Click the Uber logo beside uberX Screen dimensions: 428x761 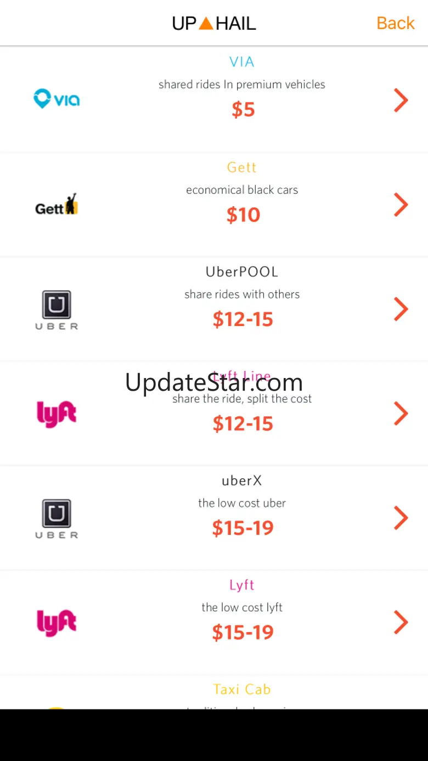coord(57,518)
